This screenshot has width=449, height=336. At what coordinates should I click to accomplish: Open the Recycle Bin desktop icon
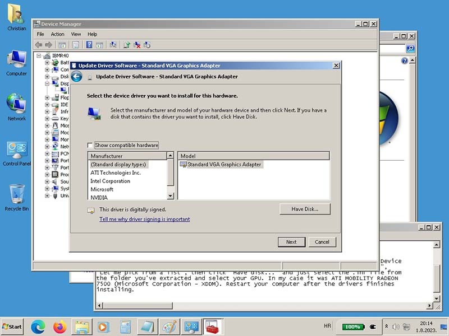[x=17, y=195]
